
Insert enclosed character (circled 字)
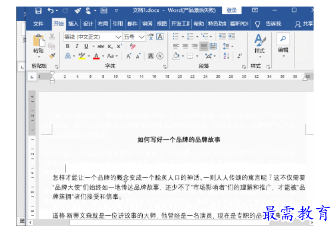(160, 56)
